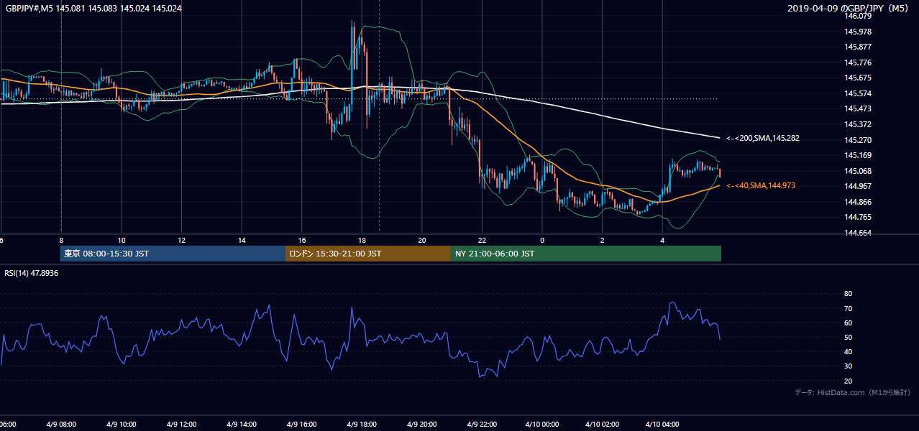Click the 145.372 price axis label
Viewport: 919px width, 431px height.
[x=859, y=124]
